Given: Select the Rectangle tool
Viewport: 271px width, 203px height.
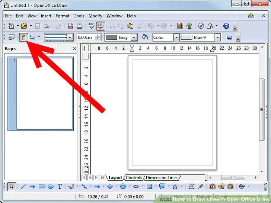Looking at the screenshot, I should (x=41, y=186).
